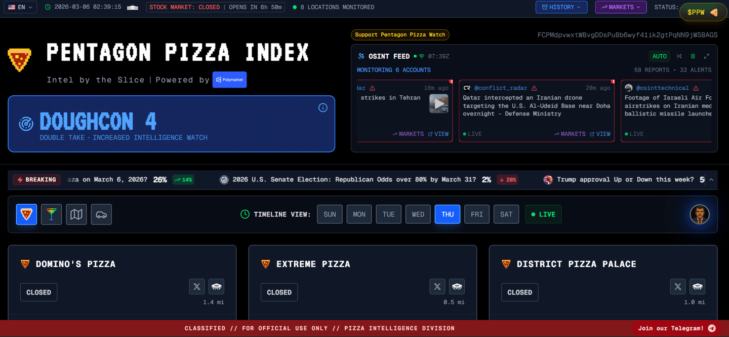Click the DOUGHCON 4 status banner

pos(171,124)
